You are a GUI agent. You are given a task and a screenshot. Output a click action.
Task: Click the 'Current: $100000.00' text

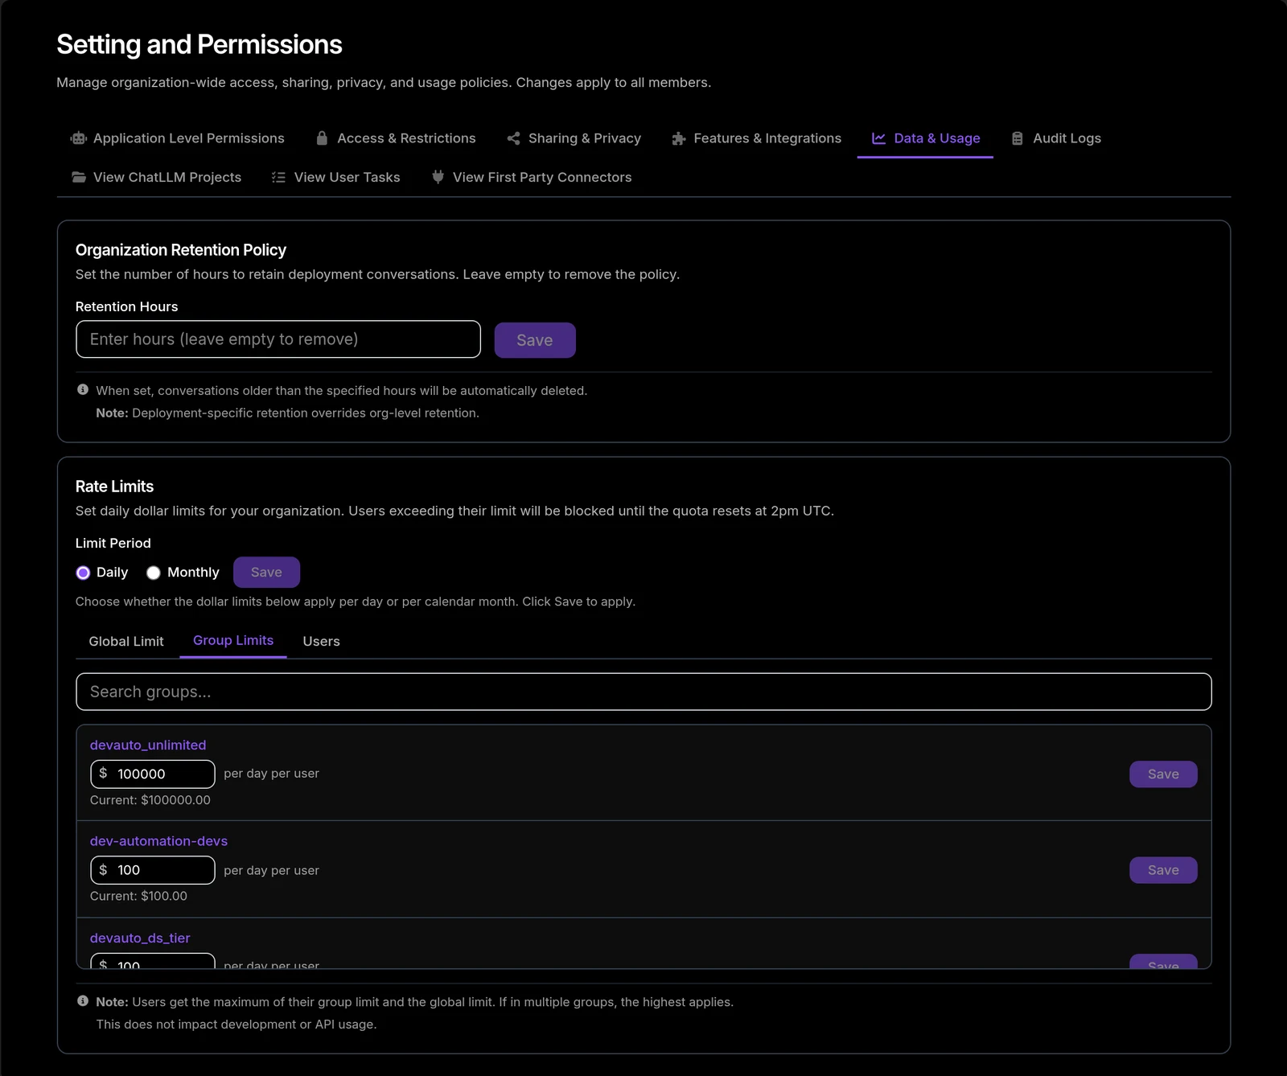point(150,800)
